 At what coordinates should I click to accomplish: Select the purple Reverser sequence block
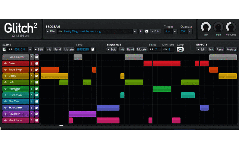coord(83,114)
